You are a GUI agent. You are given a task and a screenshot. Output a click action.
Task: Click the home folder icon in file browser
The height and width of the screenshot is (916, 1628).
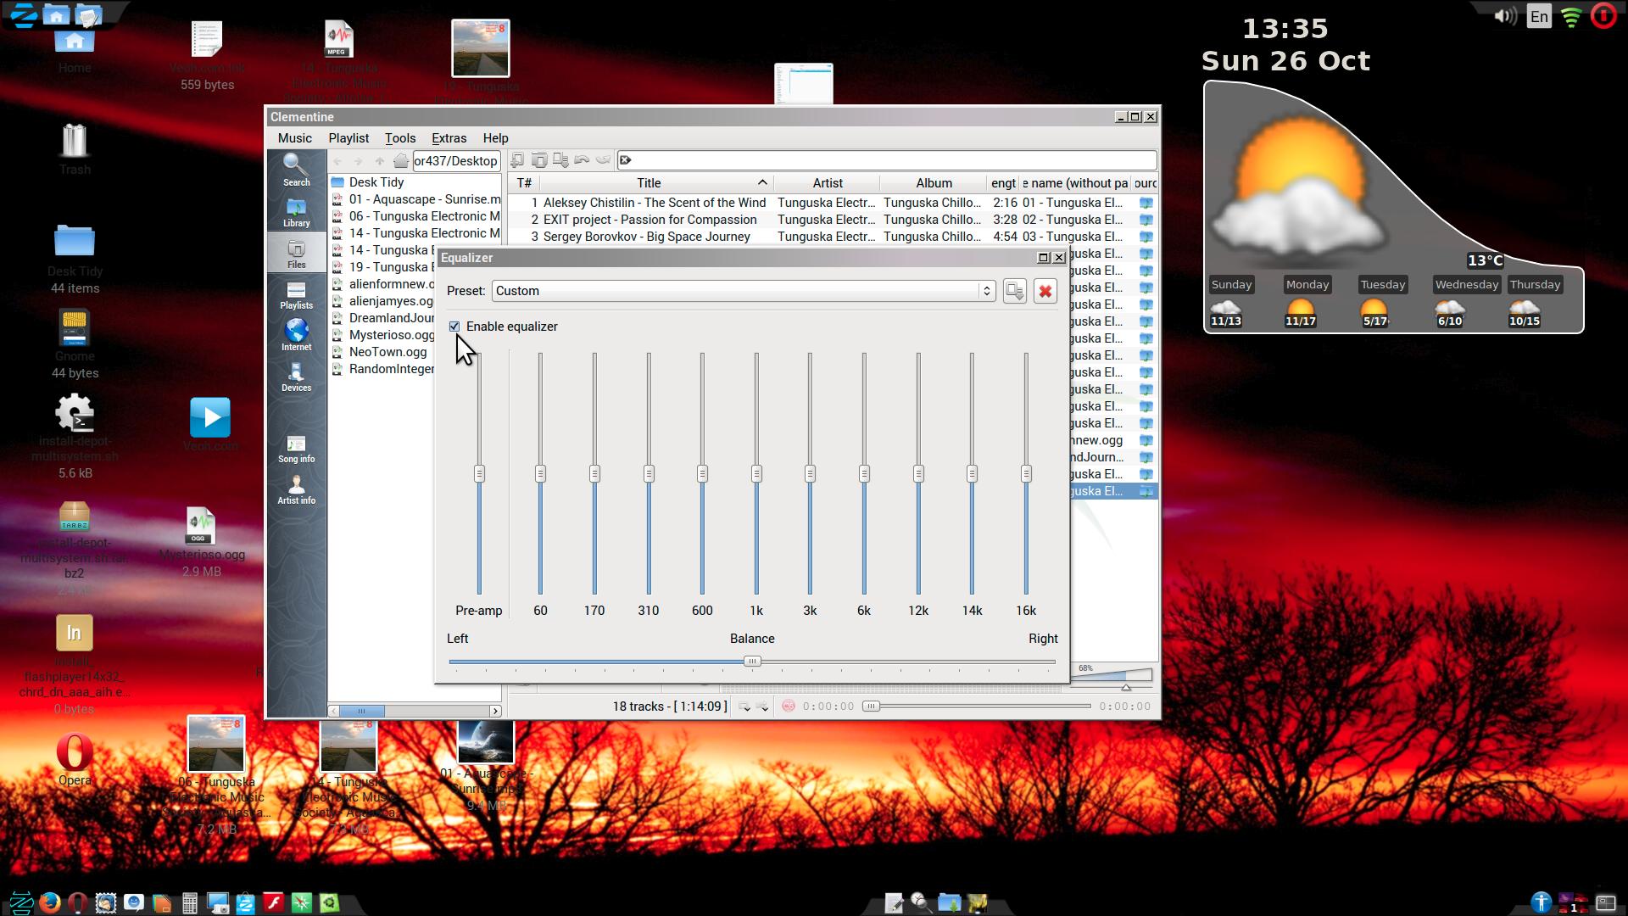click(400, 160)
